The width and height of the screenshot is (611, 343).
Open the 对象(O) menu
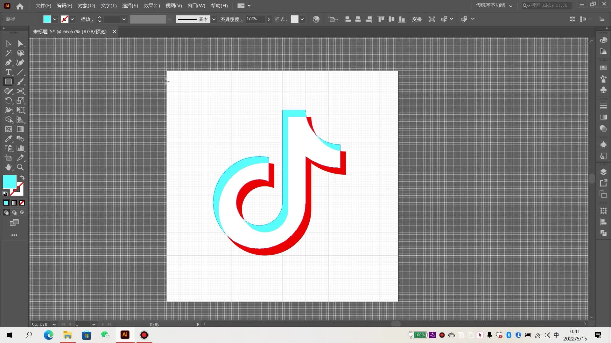point(86,6)
